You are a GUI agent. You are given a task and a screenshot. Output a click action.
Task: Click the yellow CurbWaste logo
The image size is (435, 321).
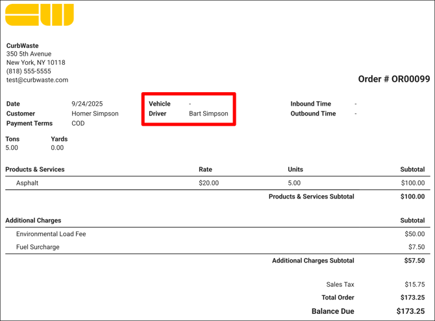coord(39,15)
